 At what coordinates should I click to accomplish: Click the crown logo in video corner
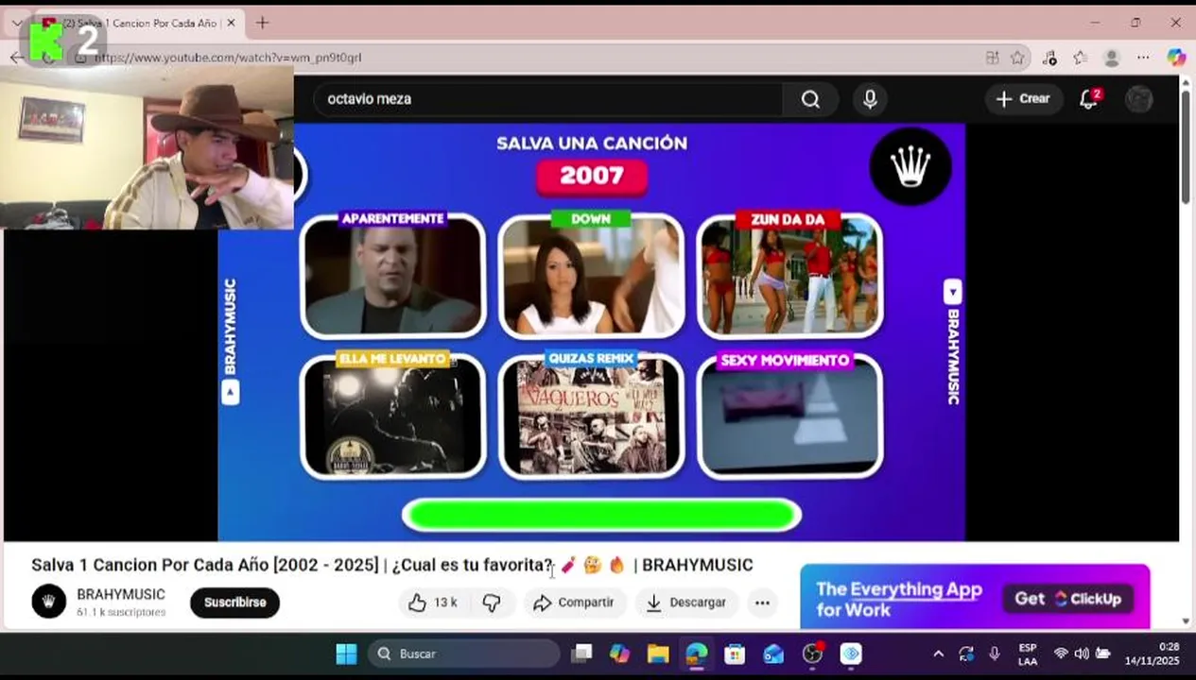(910, 167)
